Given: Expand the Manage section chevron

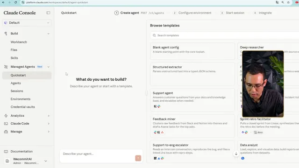Looking at the screenshot, I should pos(49,132).
